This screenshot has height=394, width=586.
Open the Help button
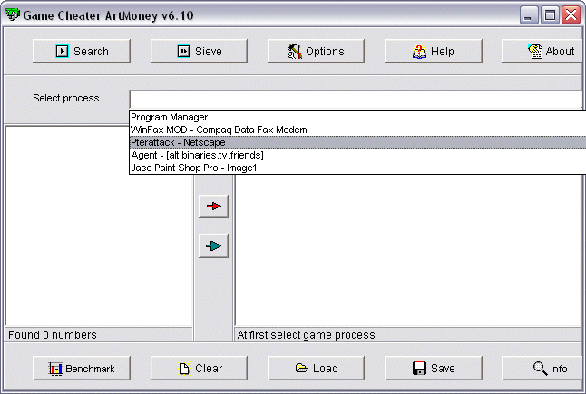click(x=433, y=52)
